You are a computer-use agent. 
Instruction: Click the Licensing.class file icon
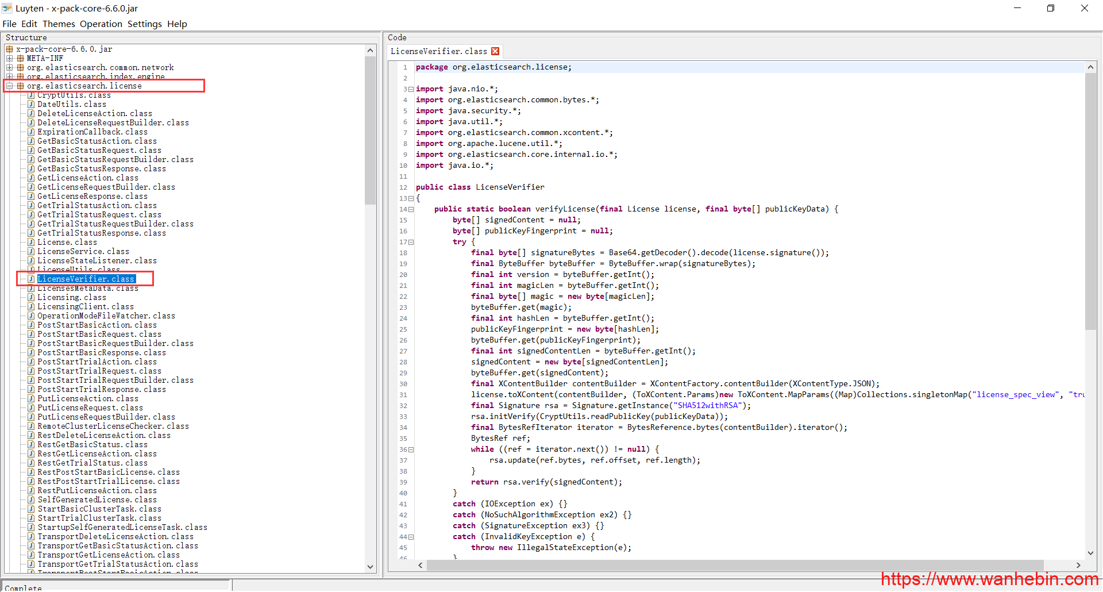coord(31,297)
